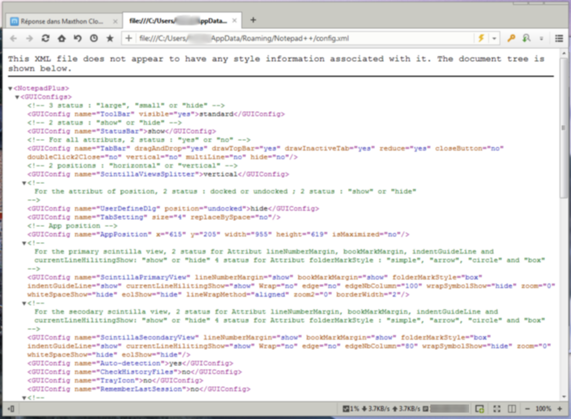Click the '2 positions : "horizontal" or "vertical"' comment

tap(132, 165)
